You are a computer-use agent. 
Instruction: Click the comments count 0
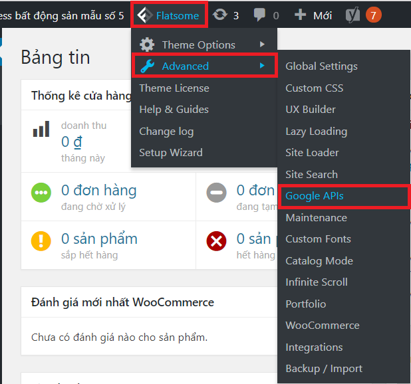276,16
